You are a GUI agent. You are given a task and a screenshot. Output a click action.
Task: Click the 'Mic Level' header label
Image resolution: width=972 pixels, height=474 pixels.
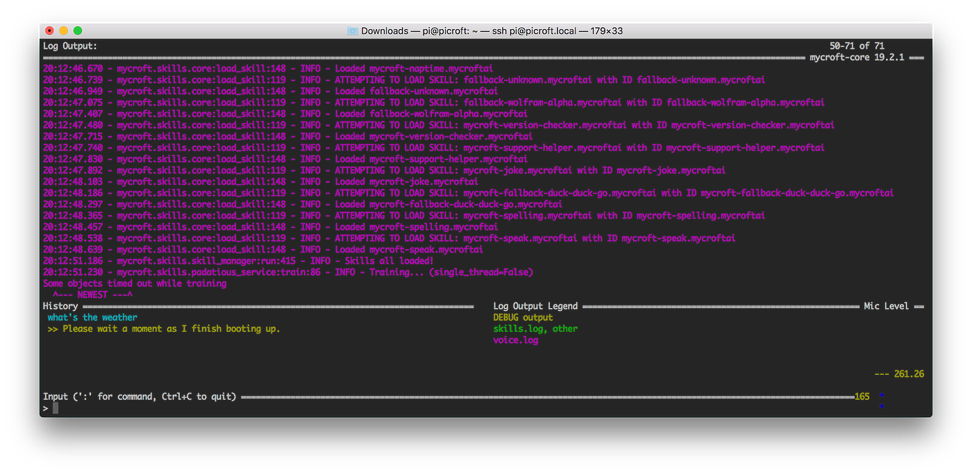click(x=886, y=306)
